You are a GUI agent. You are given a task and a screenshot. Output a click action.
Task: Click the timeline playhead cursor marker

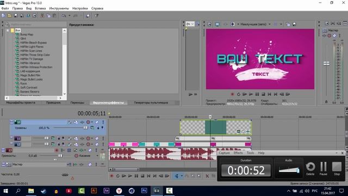tap(210, 117)
